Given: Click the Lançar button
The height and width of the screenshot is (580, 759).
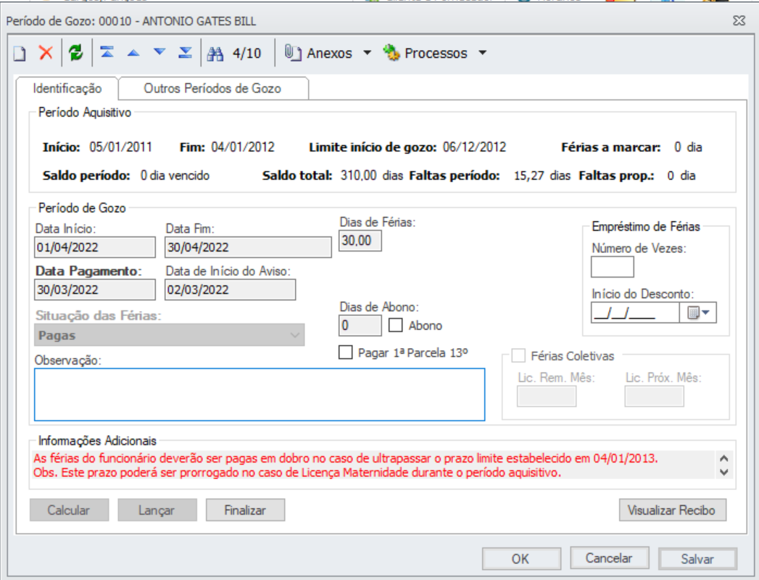Looking at the screenshot, I should point(157,510).
